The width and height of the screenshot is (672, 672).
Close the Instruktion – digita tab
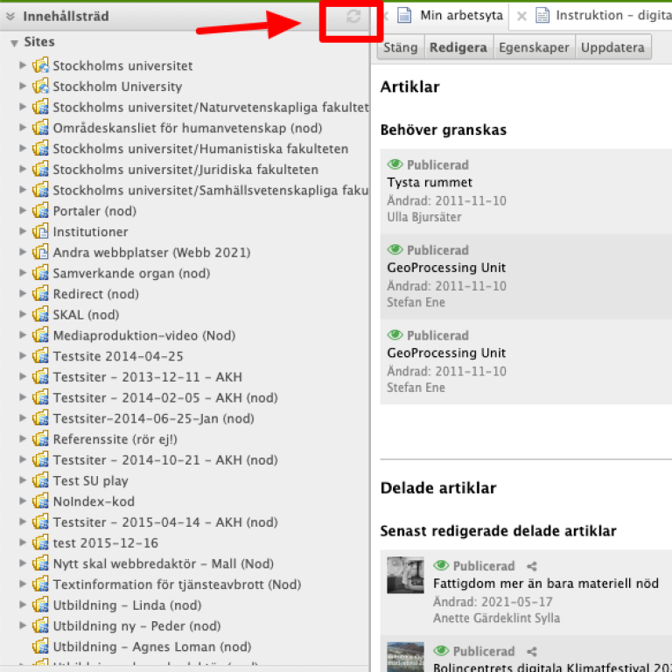[x=521, y=17]
